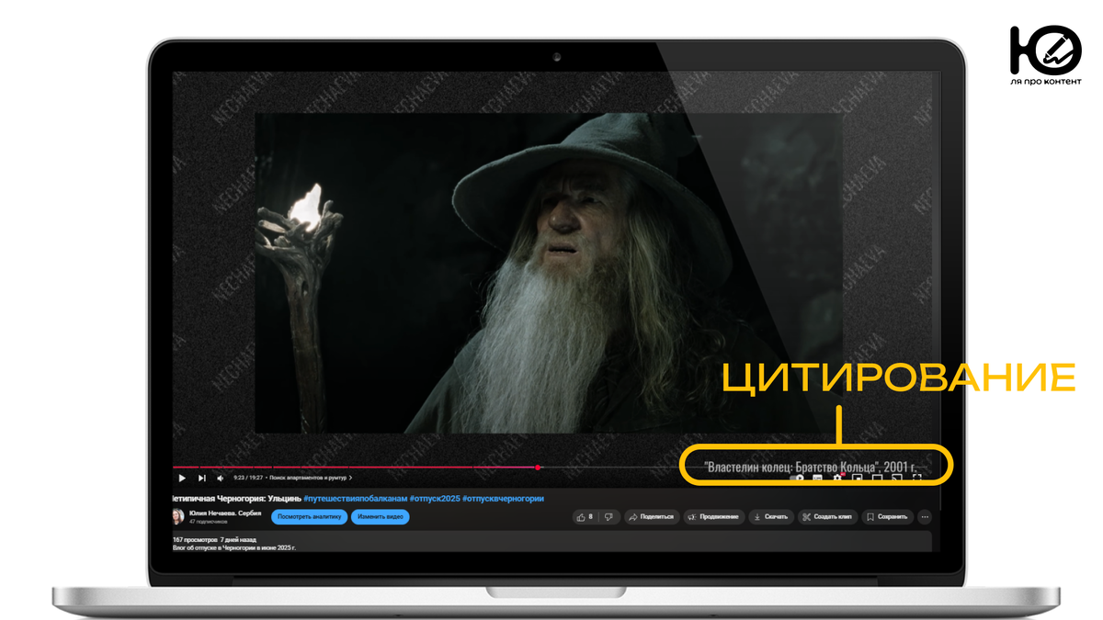The image size is (1103, 620).
Task: Cast video to a device
Action: pyautogui.click(x=897, y=478)
